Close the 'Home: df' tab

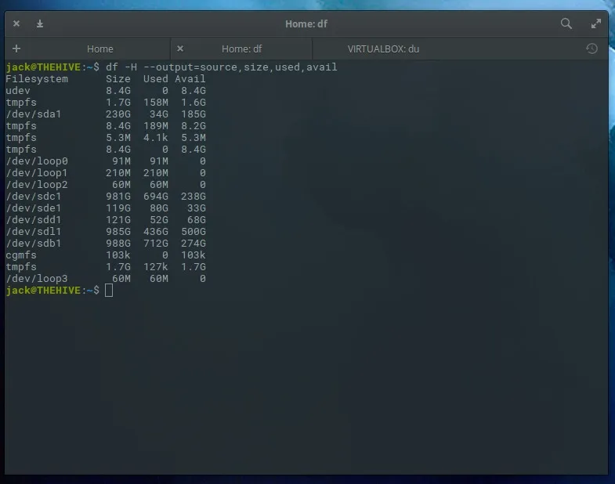coord(180,49)
